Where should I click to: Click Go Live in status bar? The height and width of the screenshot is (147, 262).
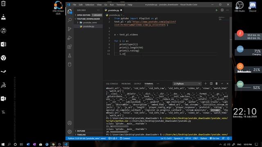click(215, 138)
